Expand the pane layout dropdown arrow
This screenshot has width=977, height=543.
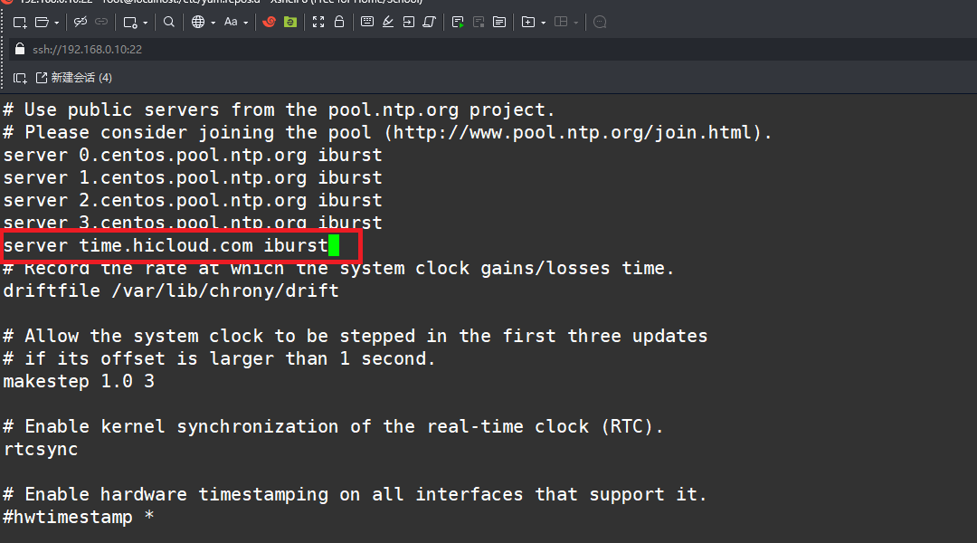[x=575, y=23]
